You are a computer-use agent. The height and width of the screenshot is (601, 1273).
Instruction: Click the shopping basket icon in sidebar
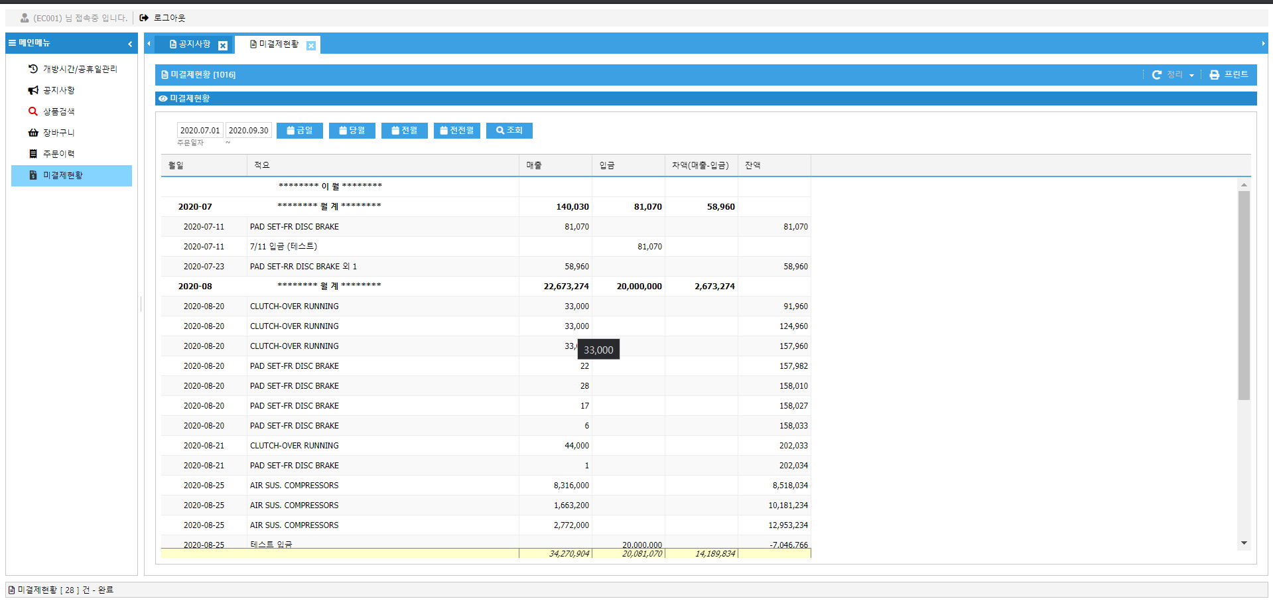[x=33, y=133]
